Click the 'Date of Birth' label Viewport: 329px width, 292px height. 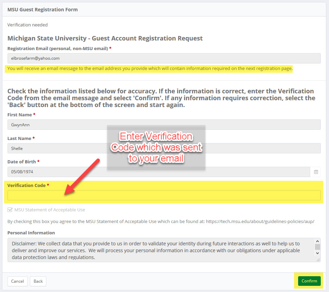[22, 162]
